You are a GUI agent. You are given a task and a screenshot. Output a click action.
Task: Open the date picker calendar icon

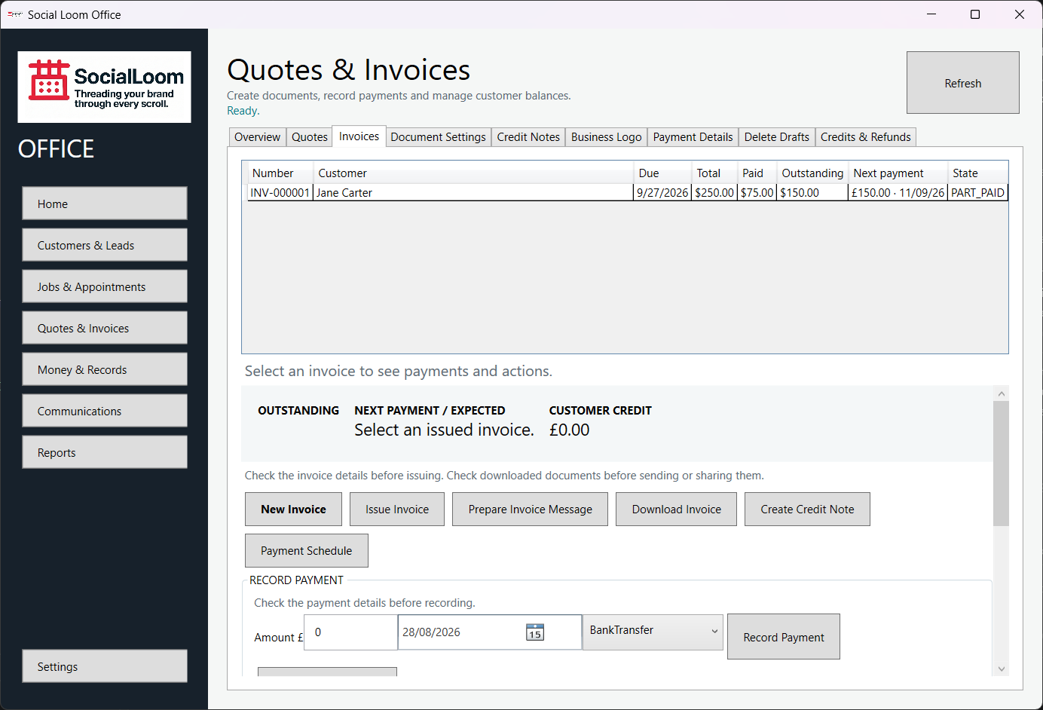click(534, 632)
